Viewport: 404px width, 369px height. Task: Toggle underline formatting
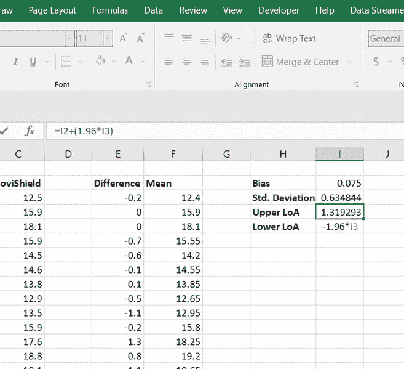pyautogui.click(x=33, y=62)
